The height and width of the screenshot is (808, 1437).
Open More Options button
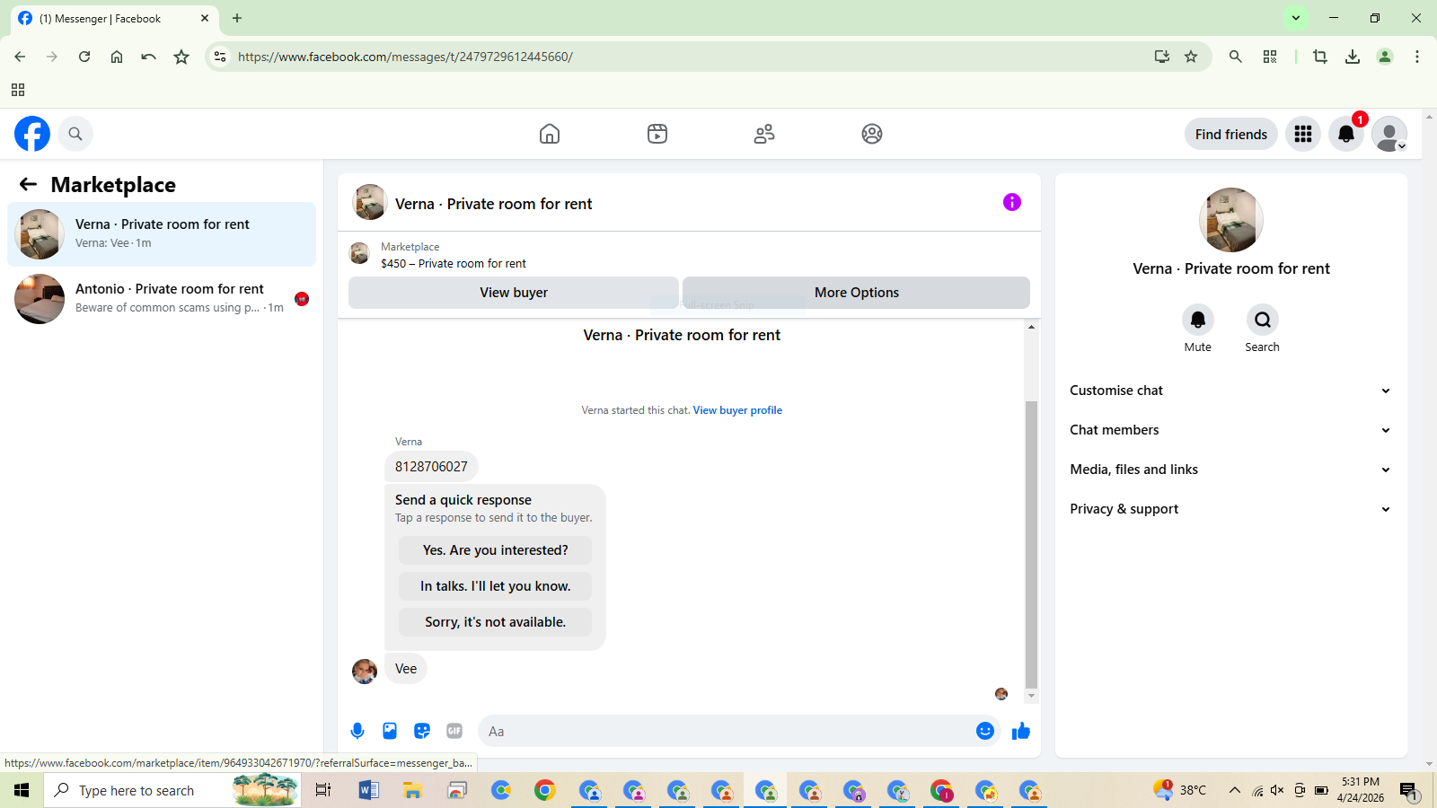point(857,293)
